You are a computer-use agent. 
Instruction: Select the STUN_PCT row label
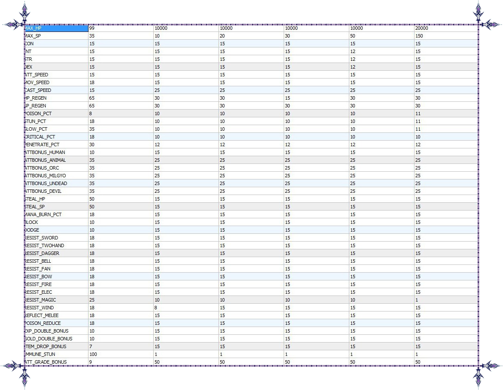pos(35,121)
